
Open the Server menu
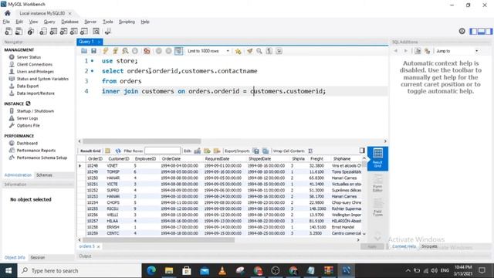click(90, 22)
